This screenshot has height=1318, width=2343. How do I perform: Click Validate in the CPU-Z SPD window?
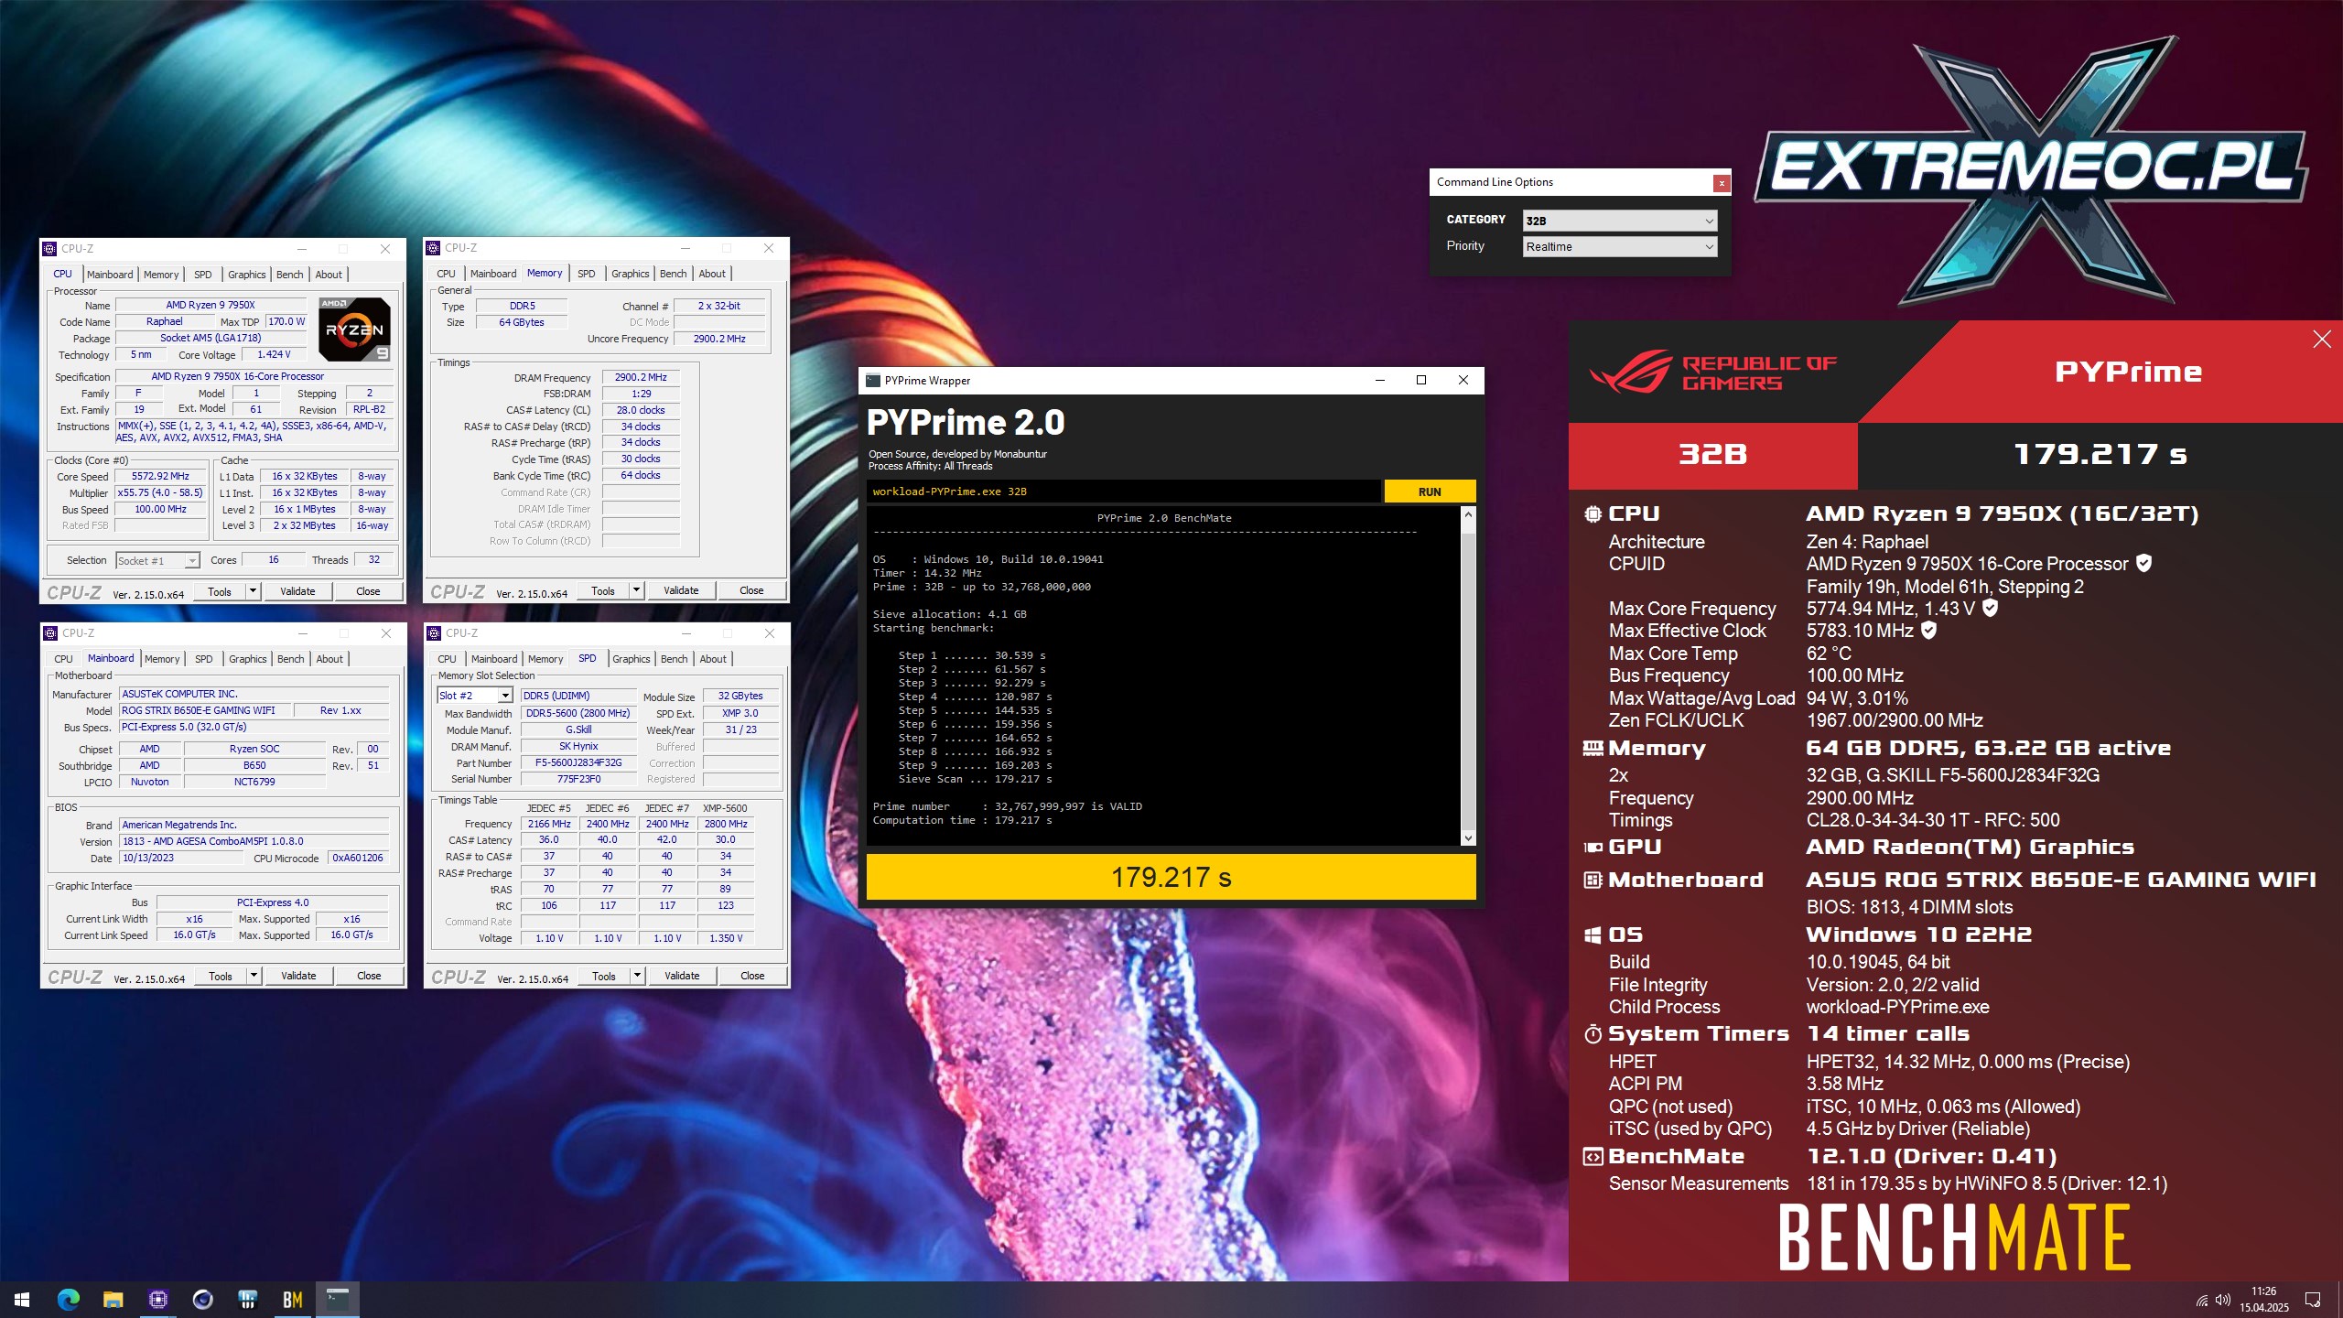point(682,976)
